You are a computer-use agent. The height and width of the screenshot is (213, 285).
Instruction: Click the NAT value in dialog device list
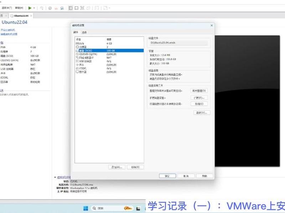click(x=109, y=58)
